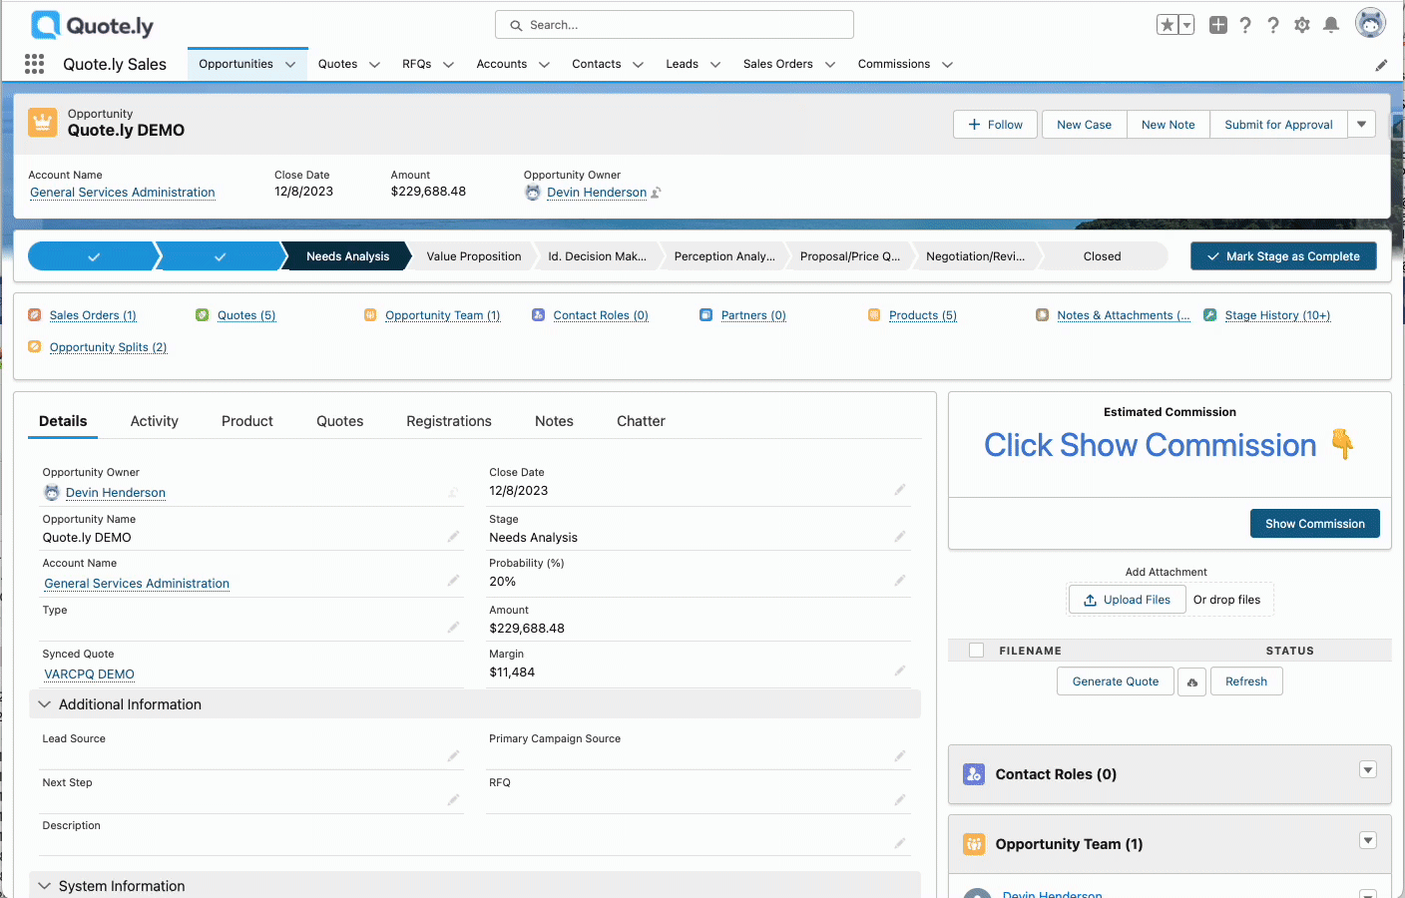Image resolution: width=1405 pixels, height=898 pixels.
Task: Select the Value Proposition stage in path
Action: click(474, 256)
